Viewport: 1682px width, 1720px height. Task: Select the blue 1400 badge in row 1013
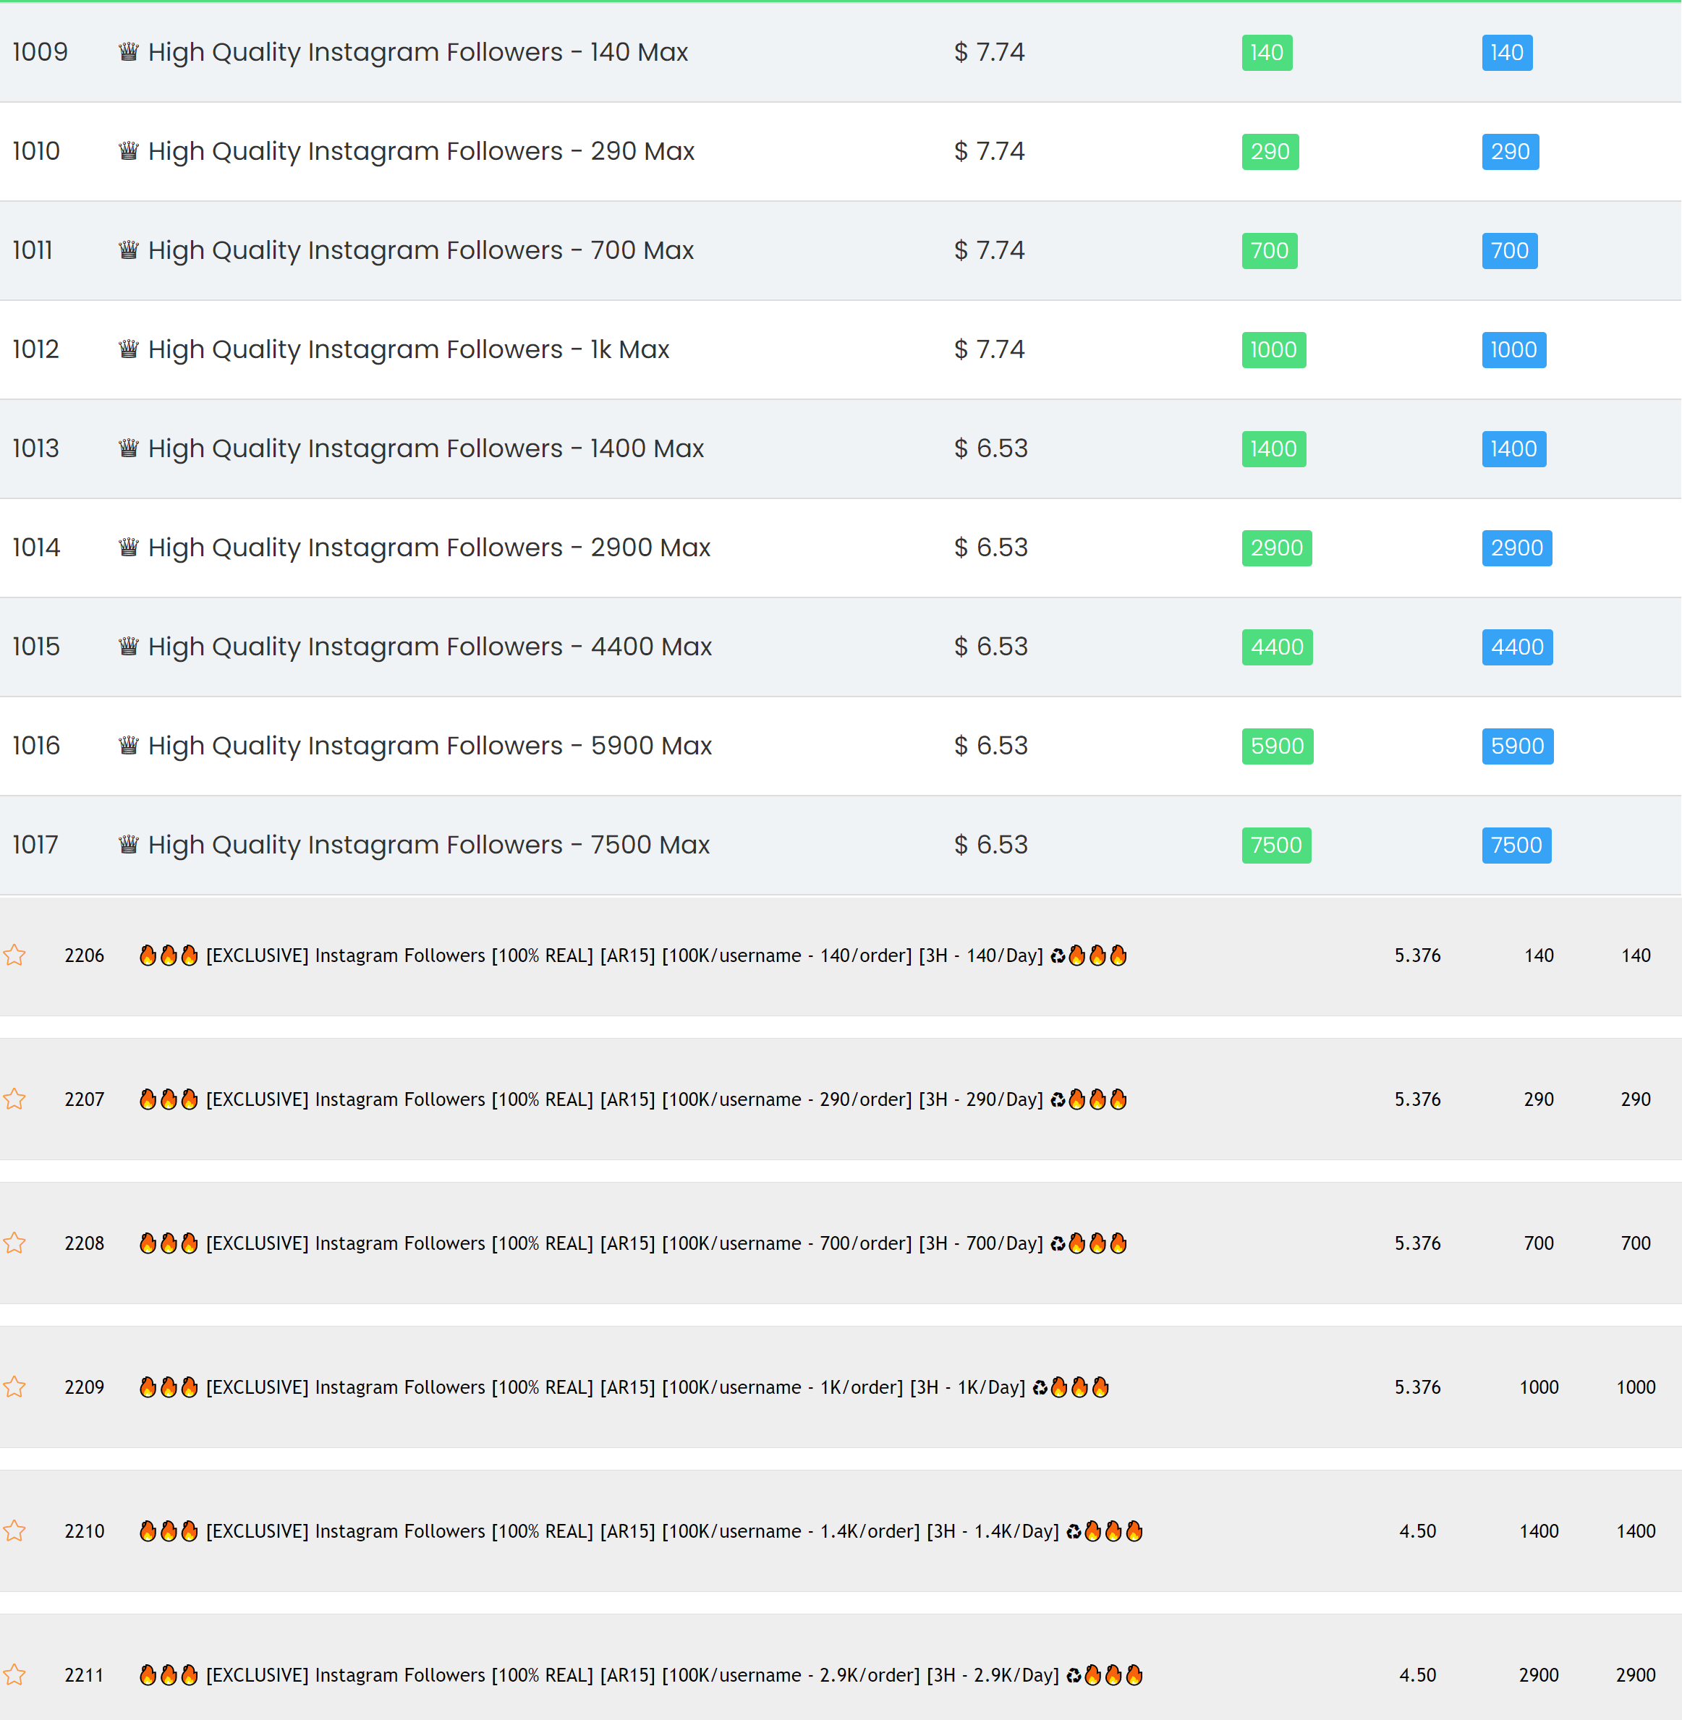[x=1514, y=448]
